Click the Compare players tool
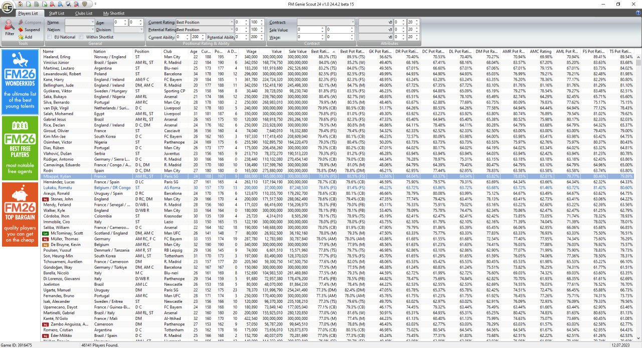Screen dimensions: 642x348 [30, 23]
